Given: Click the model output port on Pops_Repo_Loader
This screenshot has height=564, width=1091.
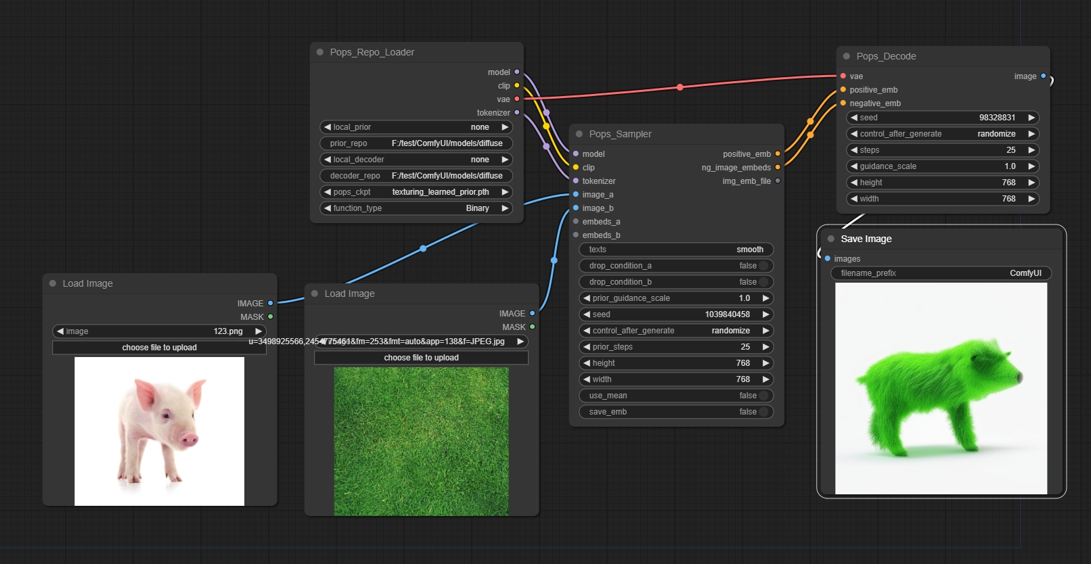Looking at the screenshot, I should [x=517, y=72].
